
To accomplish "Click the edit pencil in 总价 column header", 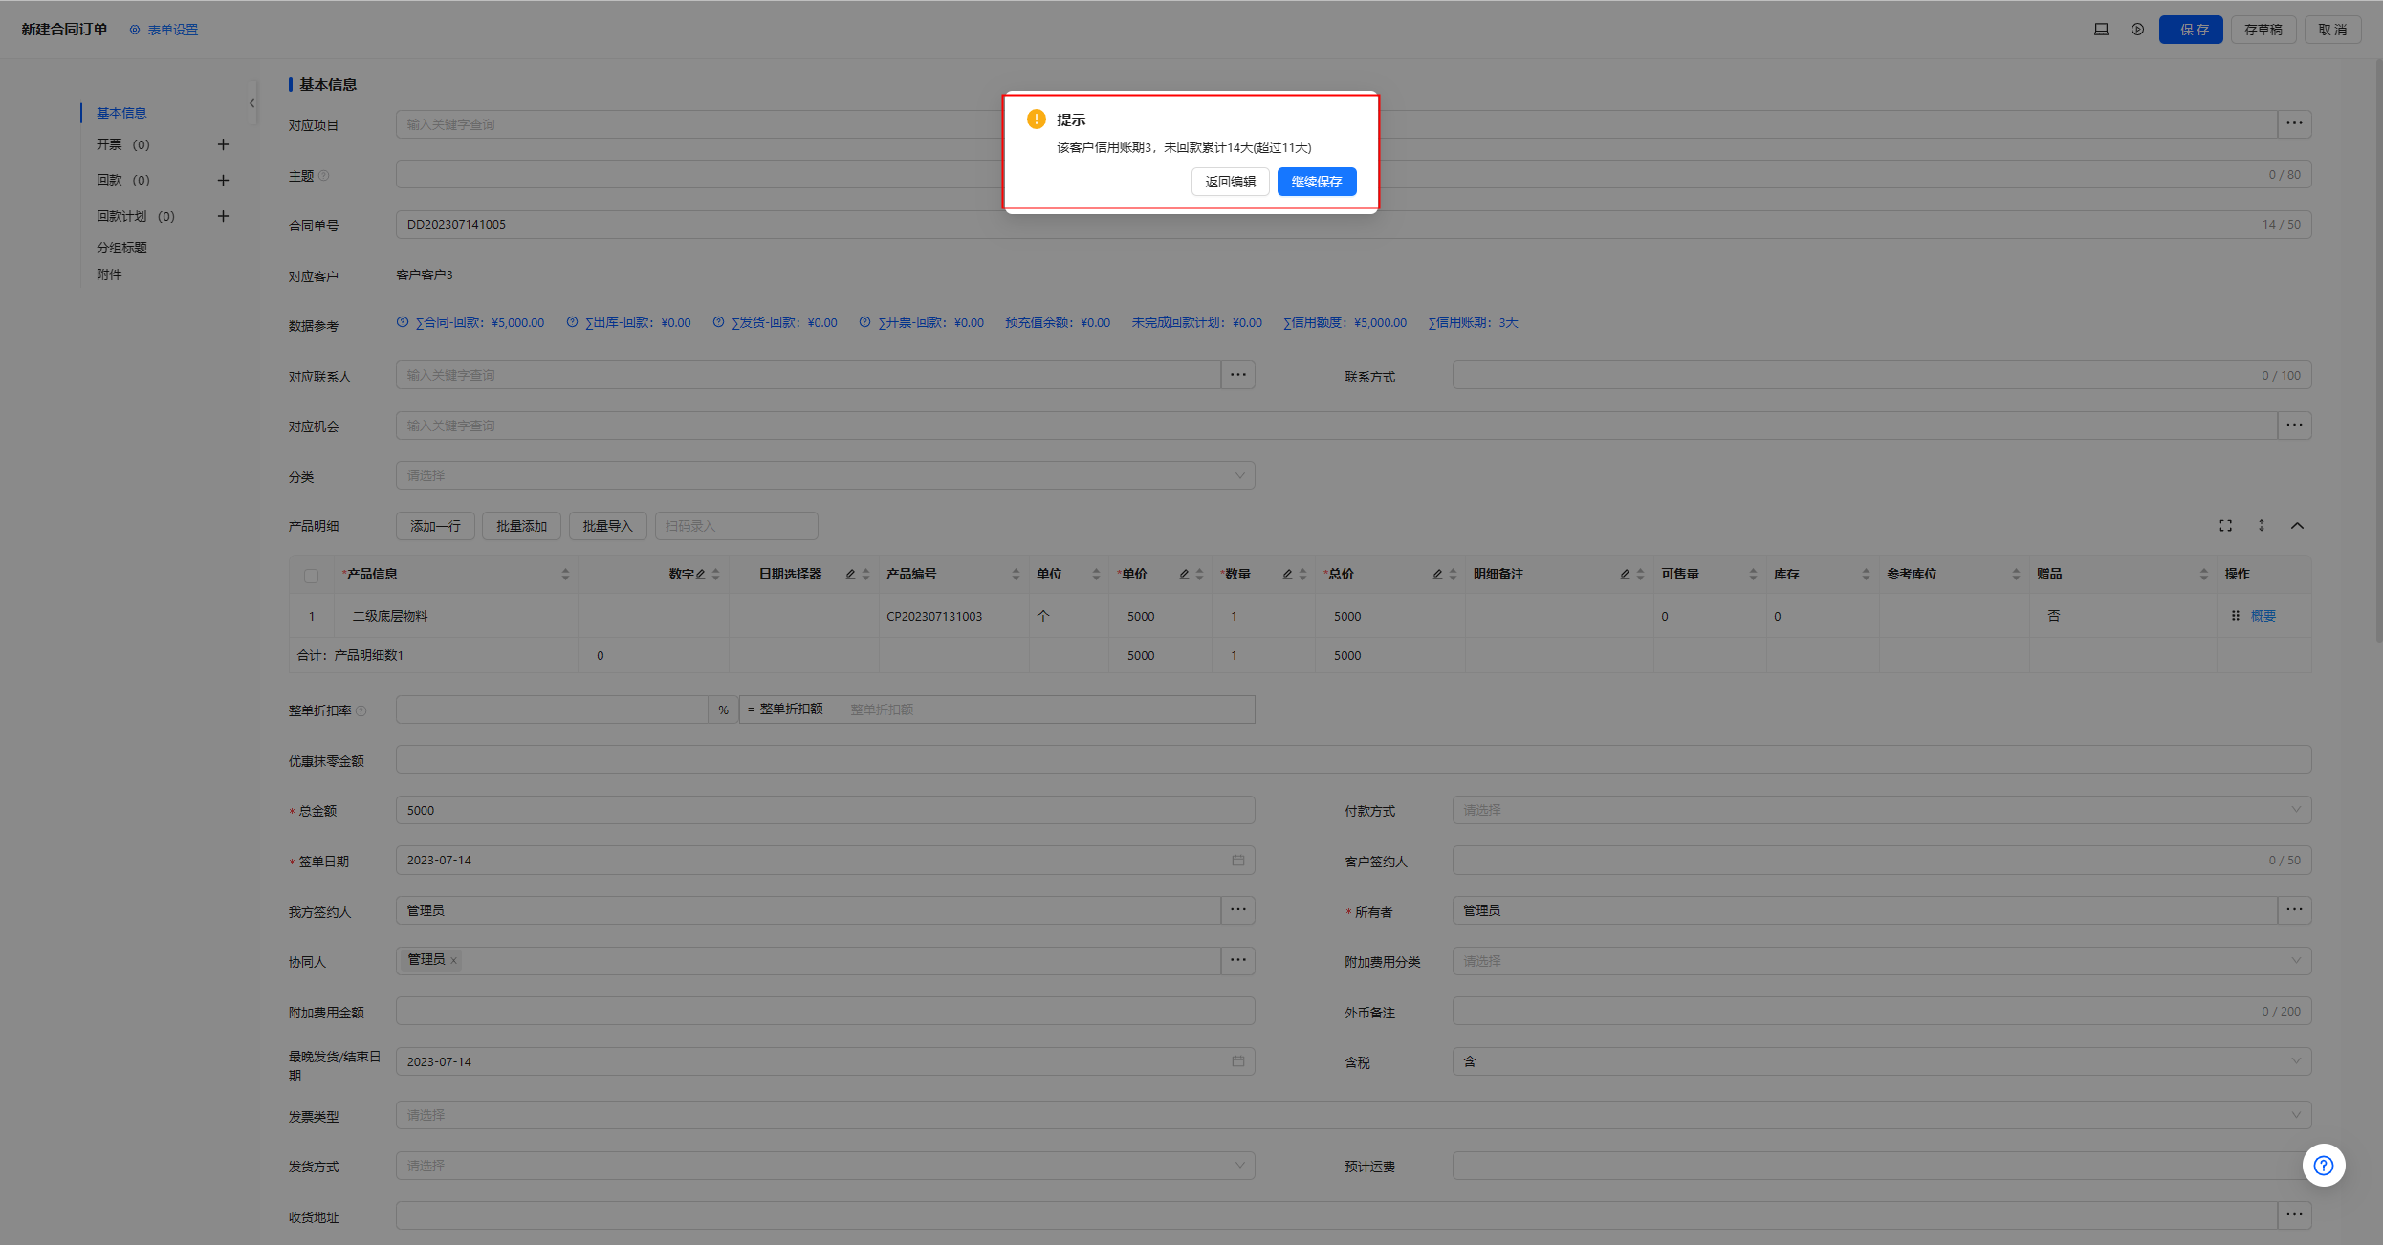I will click(1437, 575).
